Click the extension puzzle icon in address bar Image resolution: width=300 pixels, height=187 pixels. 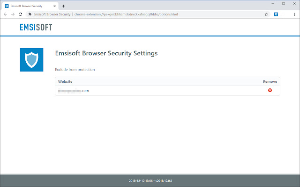[x=30, y=14]
